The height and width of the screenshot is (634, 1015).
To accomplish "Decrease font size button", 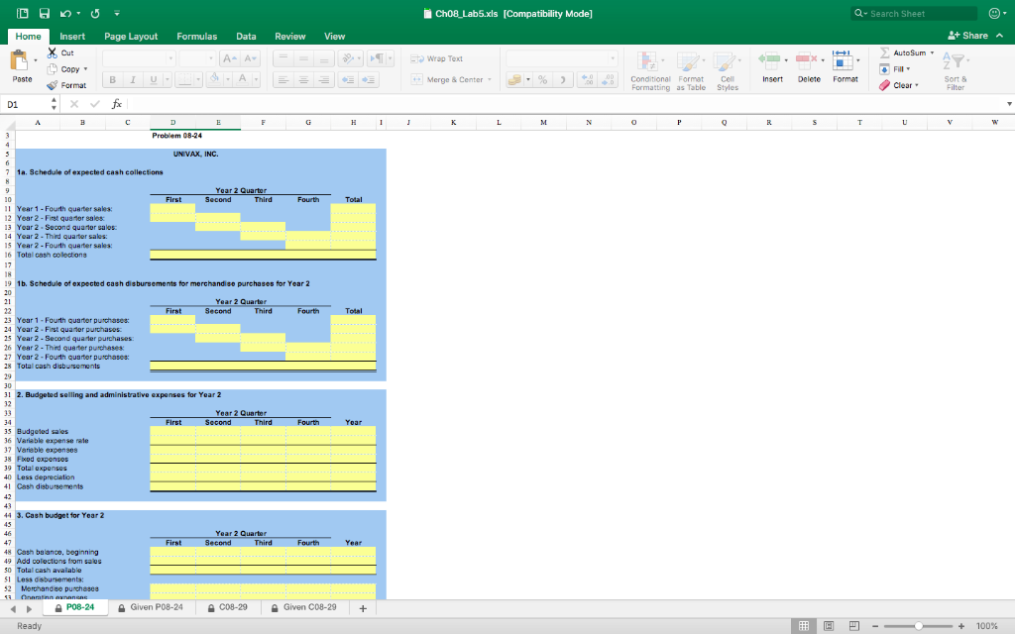I will (x=251, y=58).
